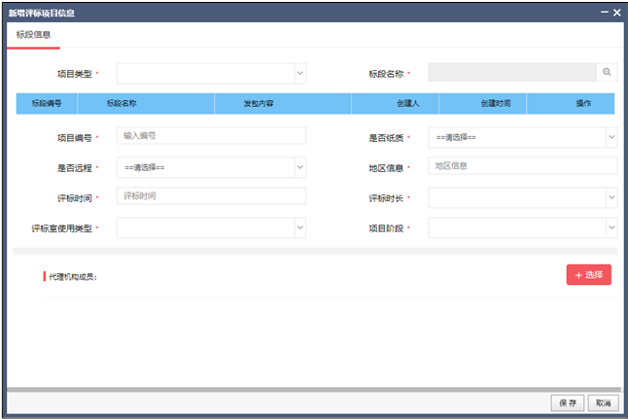
Task: Expand the 评标时长 dropdown
Action: 521,197
